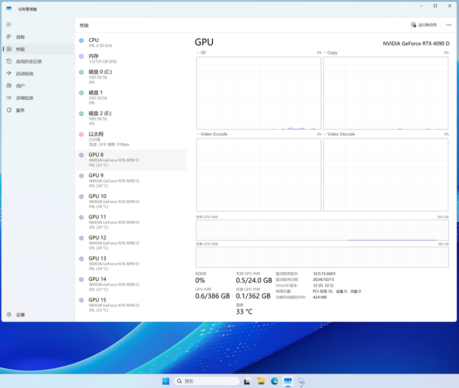The image size is (459, 388).
Task: Toggle the hamburger navigation menu
Action: pos(9,24)
